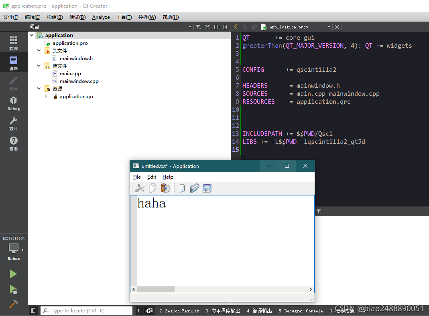Screen dimensions: 429x316
Task: Open the 5 Debugger Console pane
Action: (x=301, y=311)
